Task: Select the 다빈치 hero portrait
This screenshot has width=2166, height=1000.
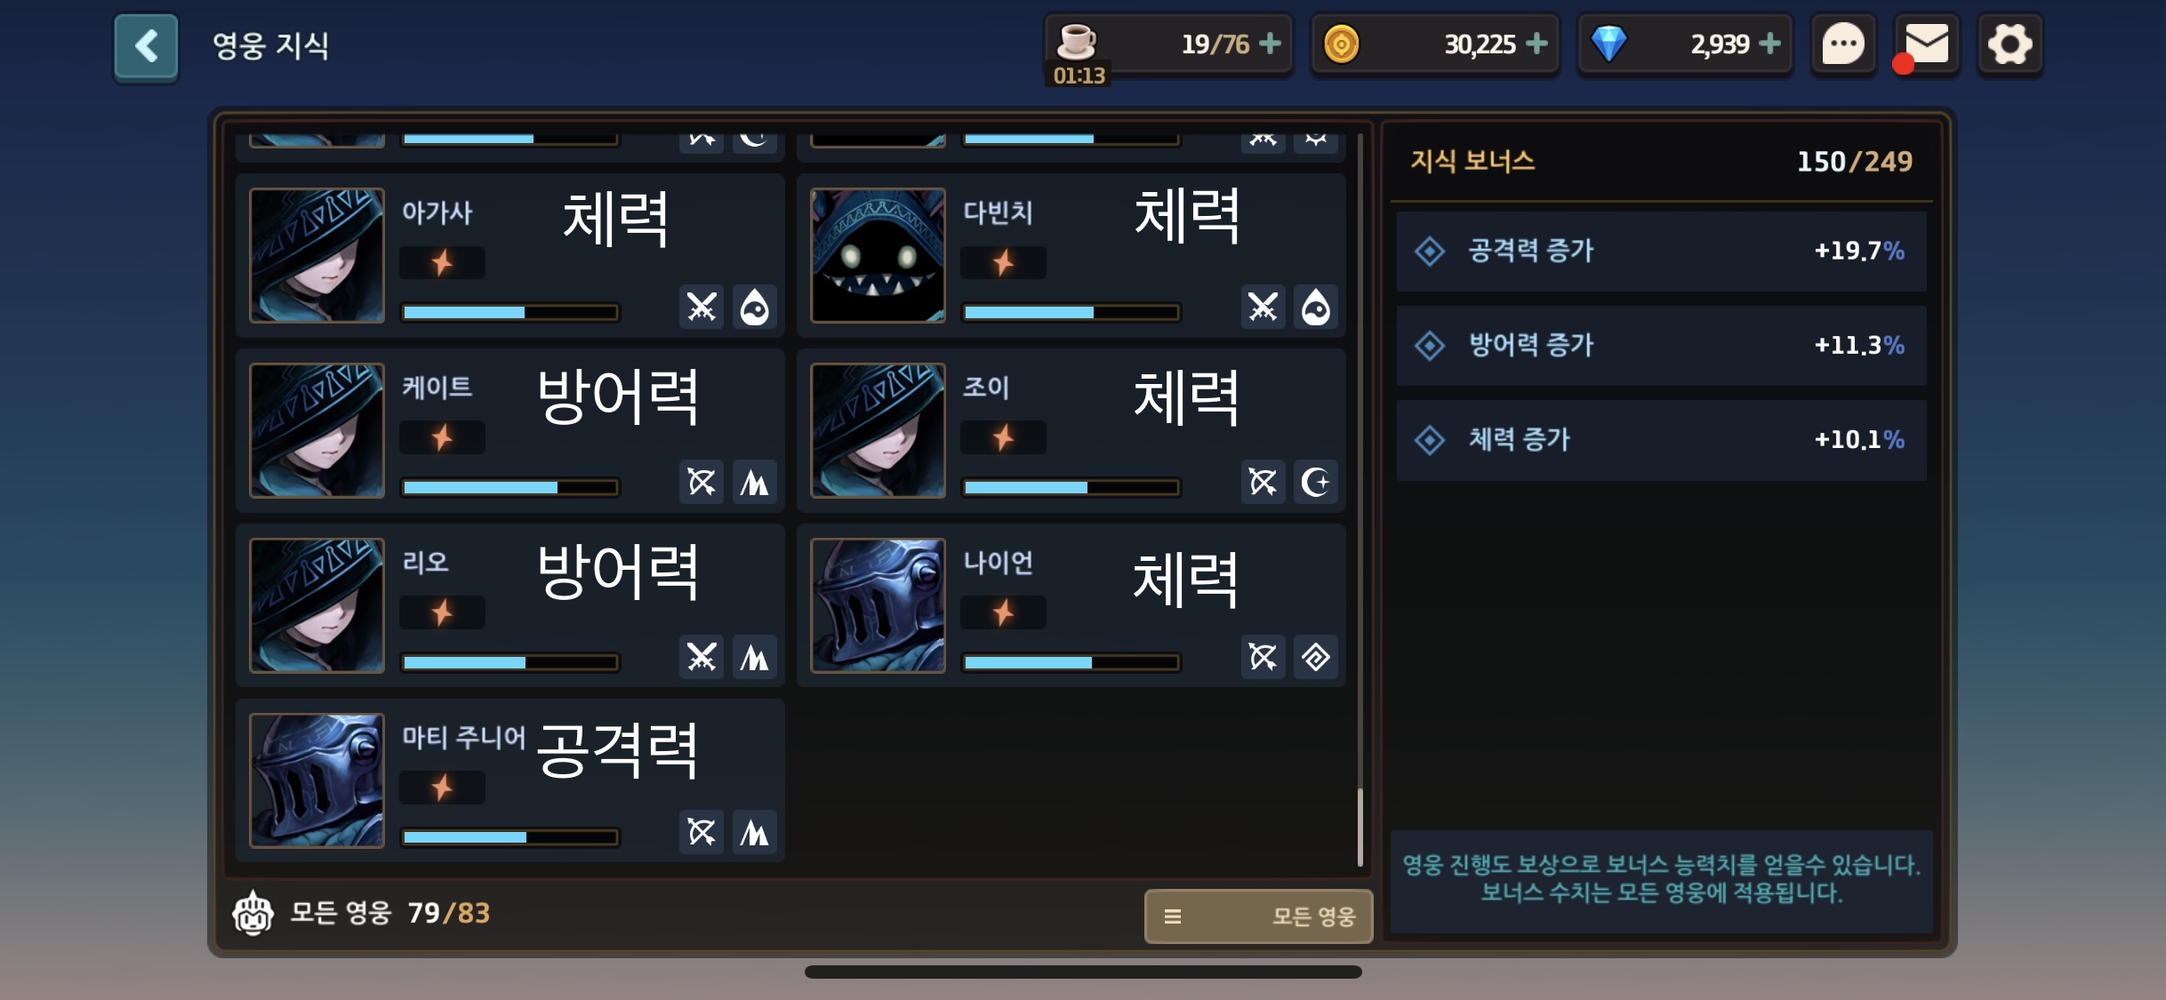Action: (x=878, y=255)
